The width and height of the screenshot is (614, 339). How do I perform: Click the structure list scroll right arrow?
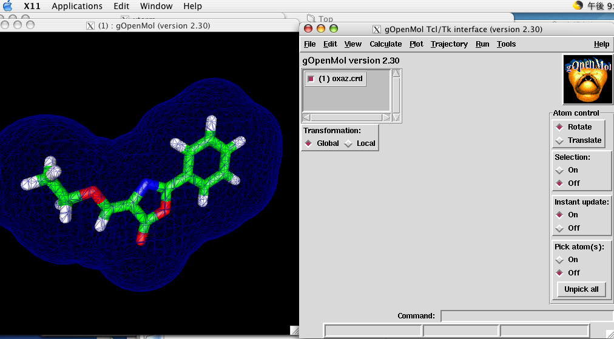pyautogui.click(x=386, y=117)
